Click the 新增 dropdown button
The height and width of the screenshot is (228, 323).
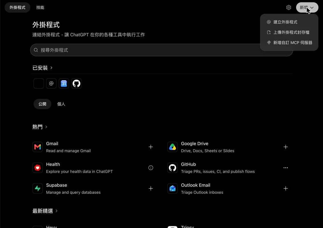[x=307, y=7]
